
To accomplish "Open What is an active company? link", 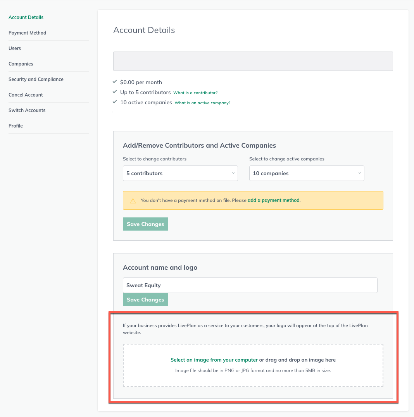I will click(x=202, y=103).
